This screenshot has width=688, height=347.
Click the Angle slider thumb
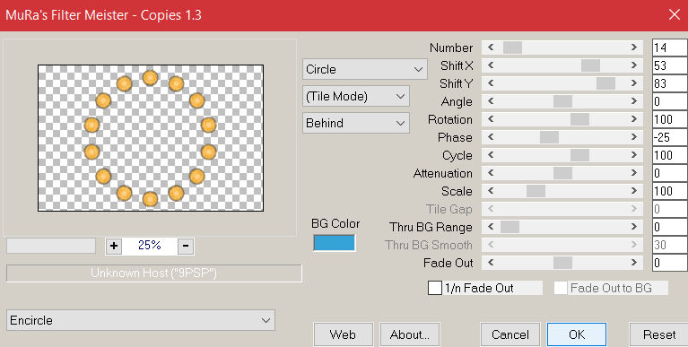[x=563, y=101]
